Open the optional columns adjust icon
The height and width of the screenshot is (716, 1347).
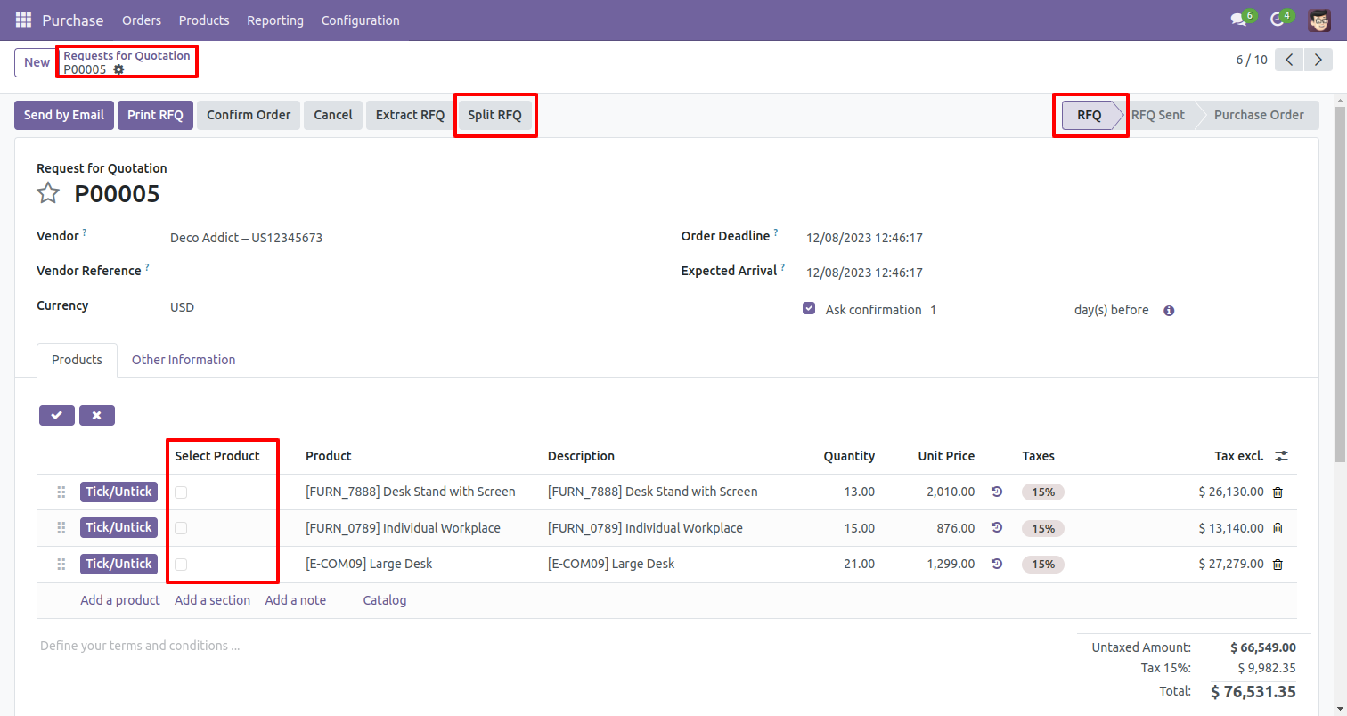tap(1281, 456)
